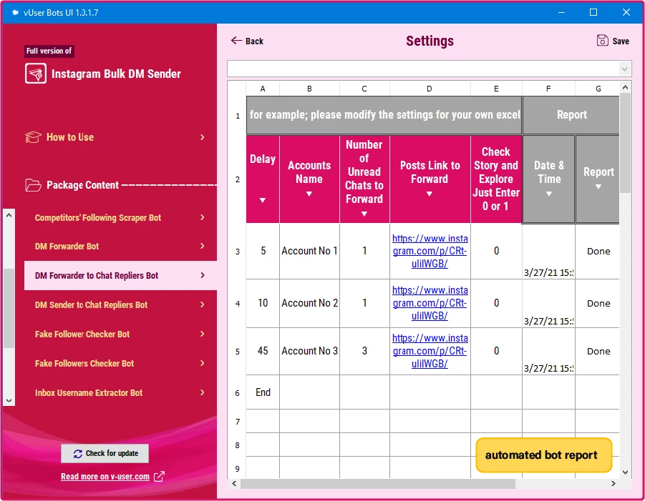
Task: Select the Delay value 5 cell
Action: tap(263, 251)
